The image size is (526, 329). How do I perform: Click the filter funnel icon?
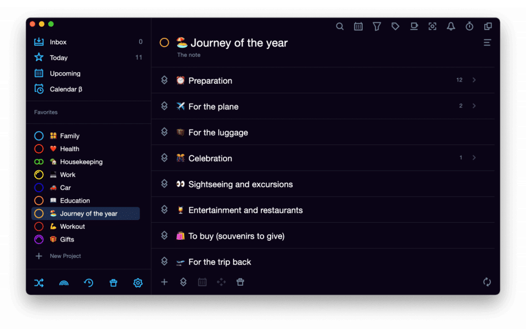(x=377, y=26)
